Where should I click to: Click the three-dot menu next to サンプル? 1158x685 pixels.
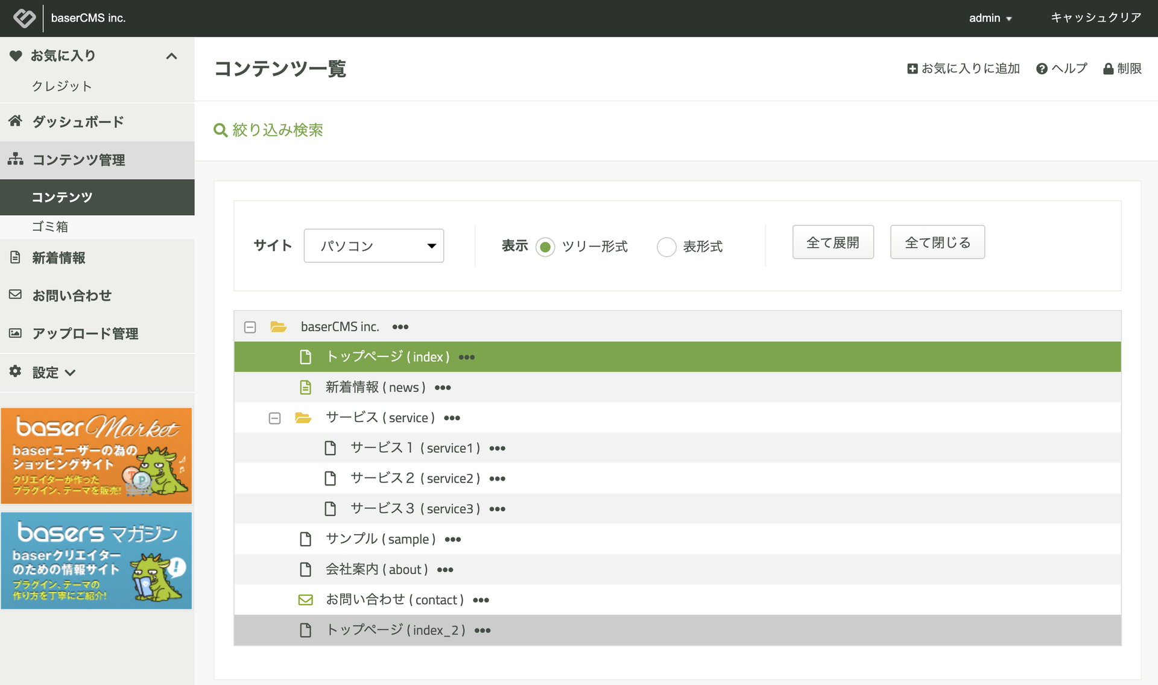coord(452,539)
